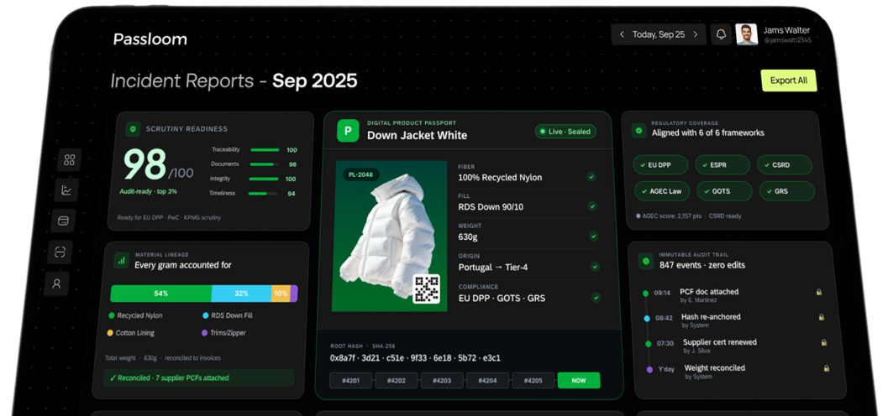Image resolution: width=888 pixels, height=416 pixels.
Task: Select the NOW hash block
Action: pos(579,380)
